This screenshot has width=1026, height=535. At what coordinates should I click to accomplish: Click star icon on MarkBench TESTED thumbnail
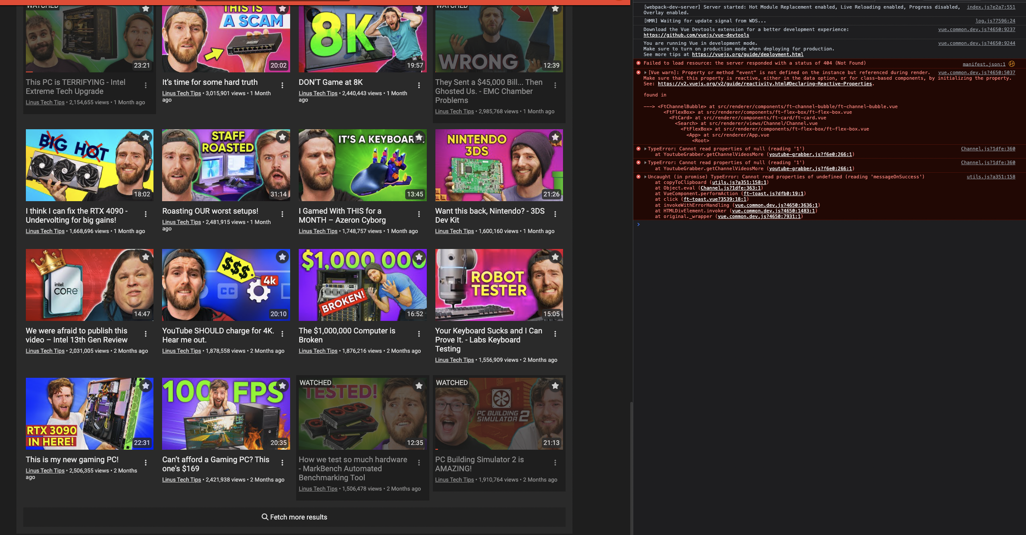pos(419,386)
